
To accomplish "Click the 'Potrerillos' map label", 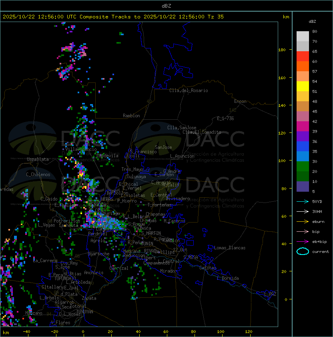I will 67,221.
